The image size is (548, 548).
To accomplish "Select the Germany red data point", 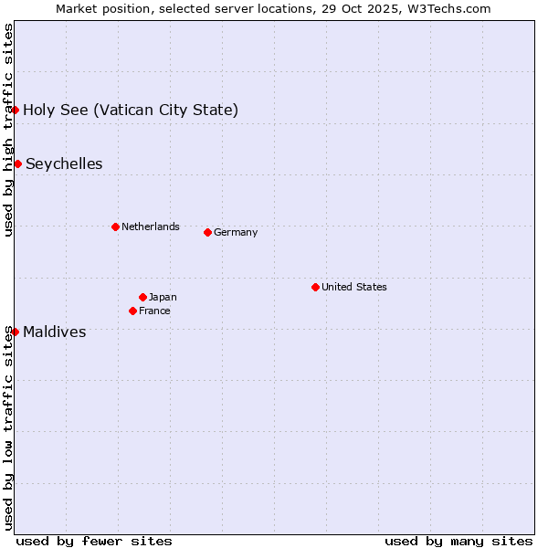I will coord(207,232).
